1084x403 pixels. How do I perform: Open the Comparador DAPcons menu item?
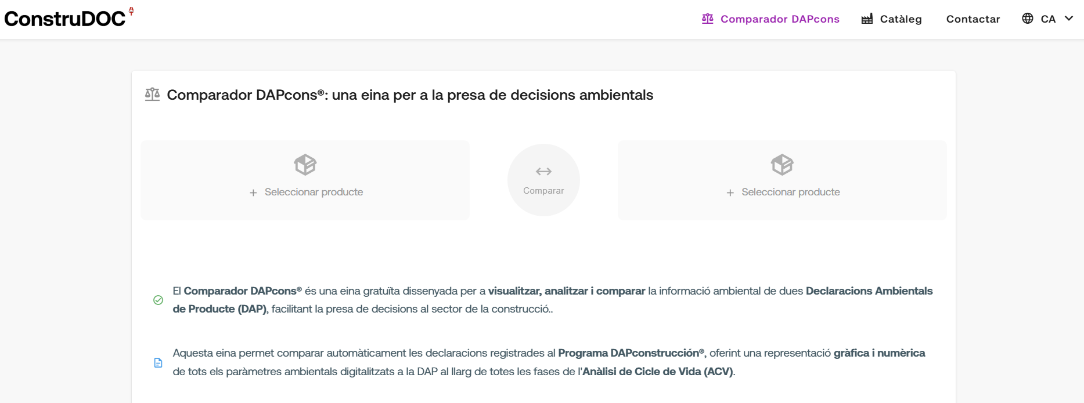780,19
